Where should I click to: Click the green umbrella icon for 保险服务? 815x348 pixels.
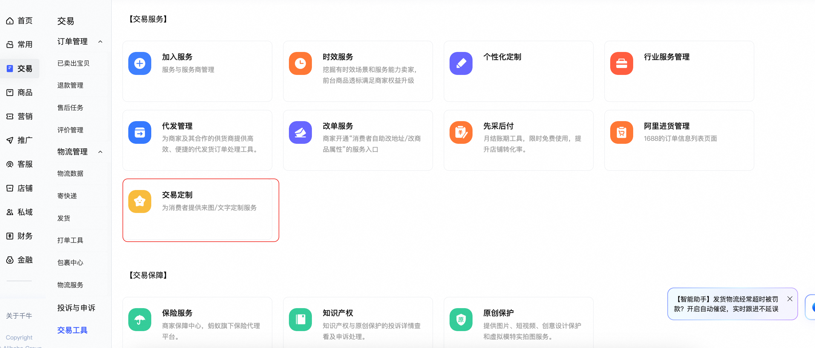coord(139,320)
